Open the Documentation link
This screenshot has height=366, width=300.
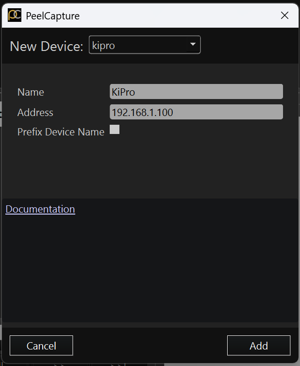tap(40, 209)
